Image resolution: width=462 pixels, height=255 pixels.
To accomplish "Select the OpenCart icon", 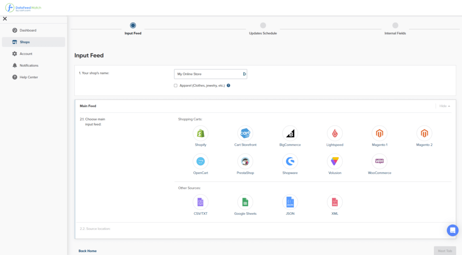I will 201,161.
